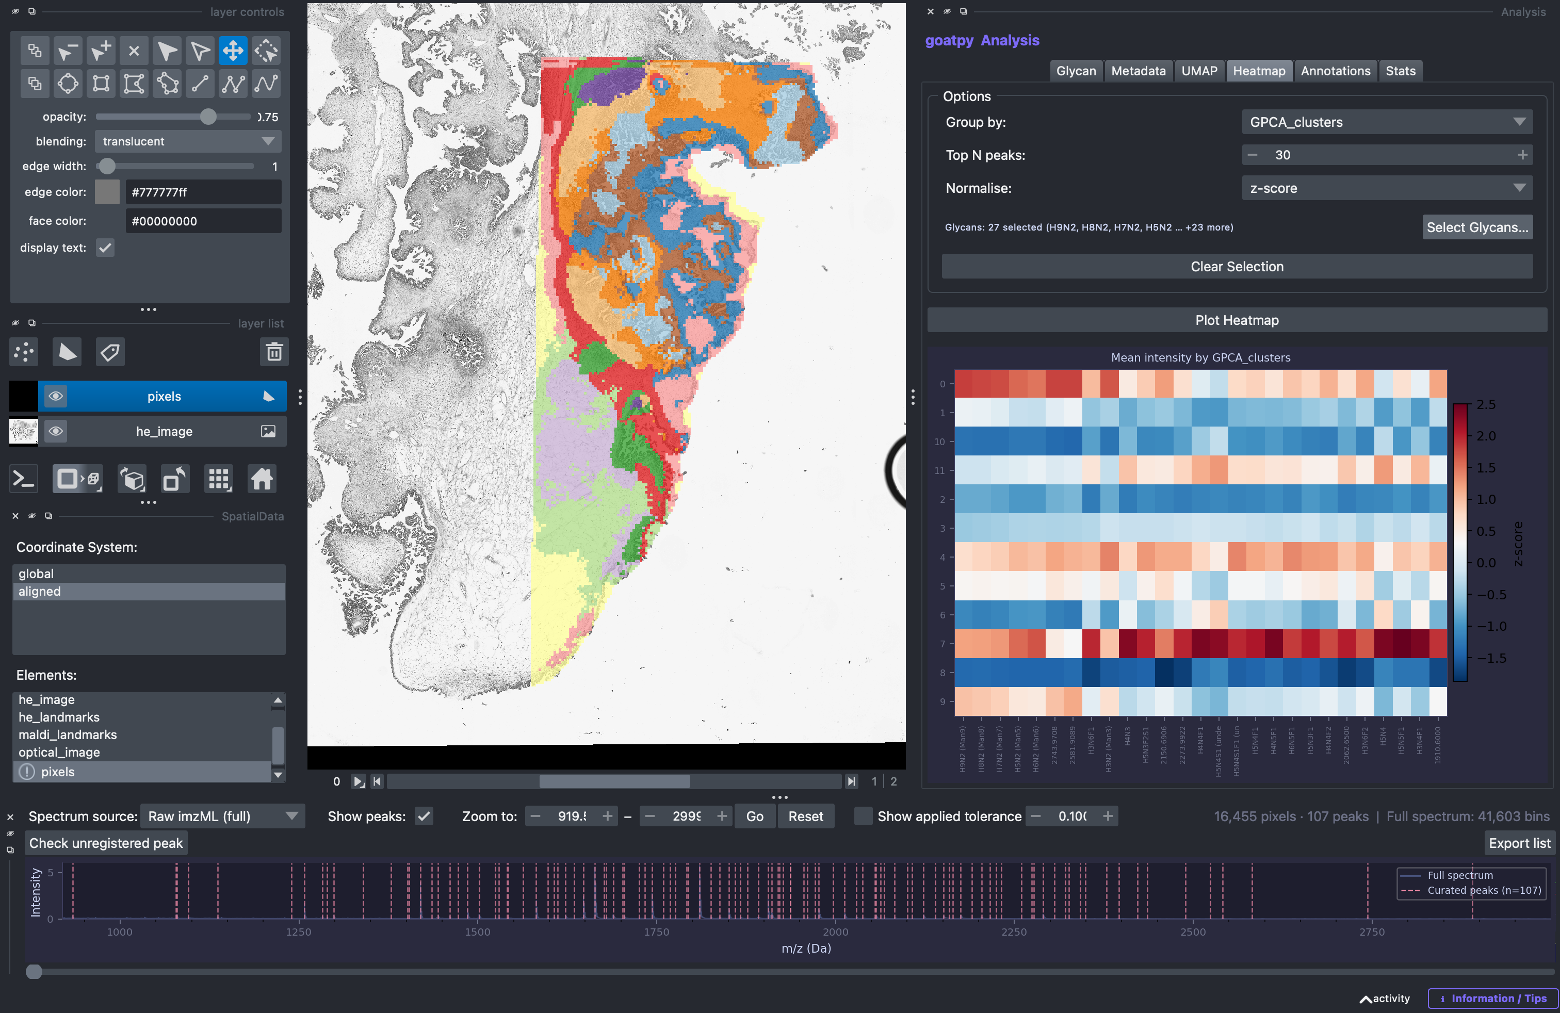
Task: Open the Spectrum source dropdown
Action: point(223,816)
